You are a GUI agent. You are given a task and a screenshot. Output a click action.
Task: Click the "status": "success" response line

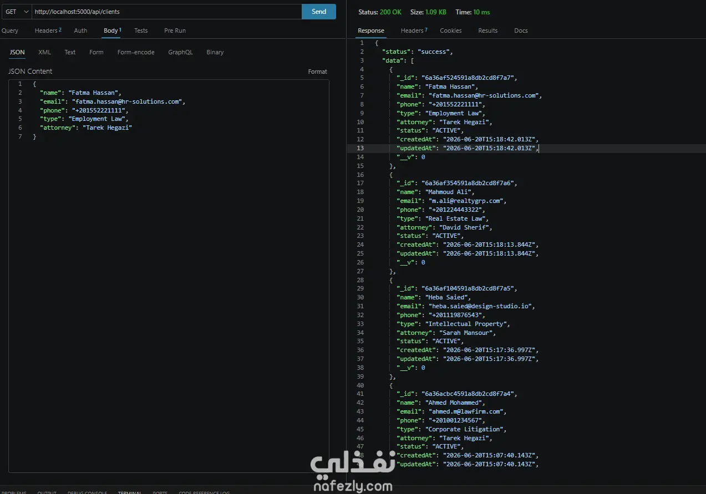[418, 52]
